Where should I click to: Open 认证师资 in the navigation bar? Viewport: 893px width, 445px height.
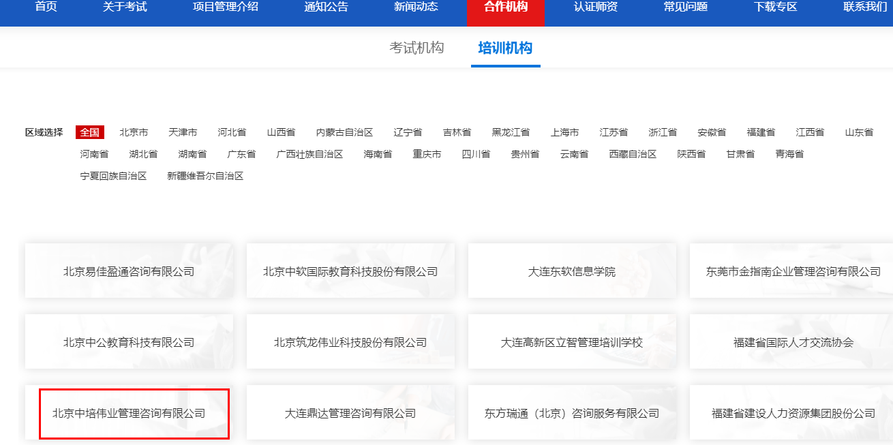pyautogui.click(x=596, y=7)
